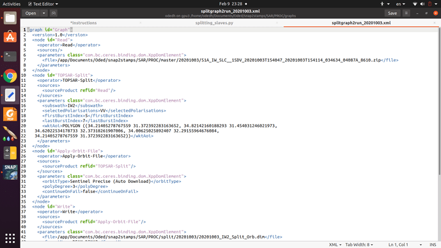This screenshot has height=248, width=441.
Task: Select the splitgraph2run_20201003.xml tab
Action: pyautogui.click(x=361, y=23)
